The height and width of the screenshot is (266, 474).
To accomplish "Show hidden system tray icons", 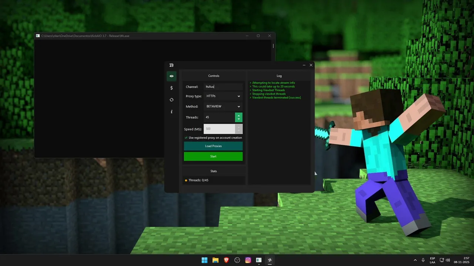I will click(415, 260).
